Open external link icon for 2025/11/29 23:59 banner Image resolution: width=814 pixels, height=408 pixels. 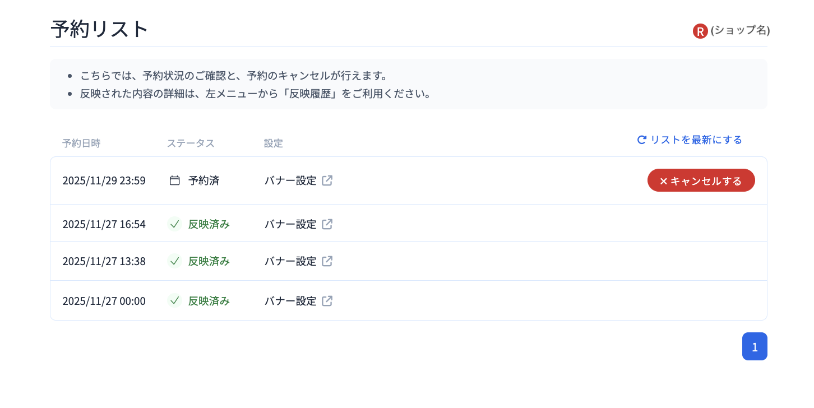pos(327,180)
